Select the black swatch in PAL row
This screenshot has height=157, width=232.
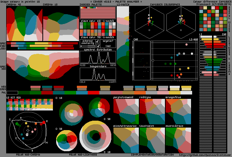point(12,93)
